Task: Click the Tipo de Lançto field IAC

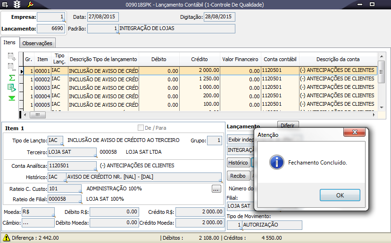Action: pos(55,141)
